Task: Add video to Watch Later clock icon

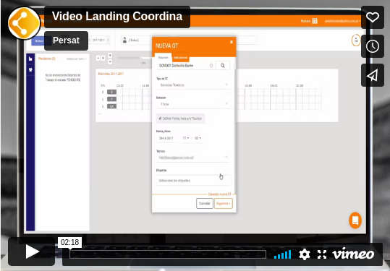Action: (x=373, y=46)
